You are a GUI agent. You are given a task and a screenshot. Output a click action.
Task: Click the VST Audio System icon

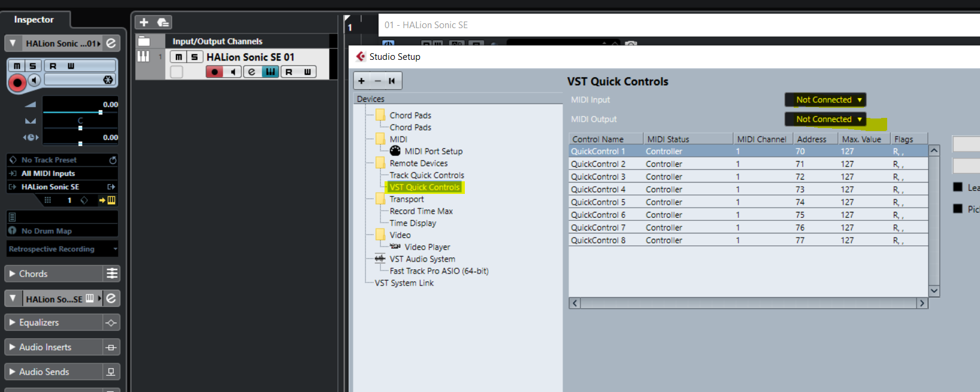380,259
